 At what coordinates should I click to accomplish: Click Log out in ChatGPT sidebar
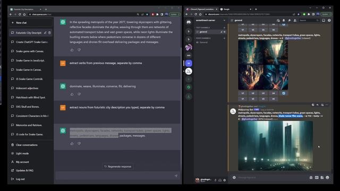(31, 179)
